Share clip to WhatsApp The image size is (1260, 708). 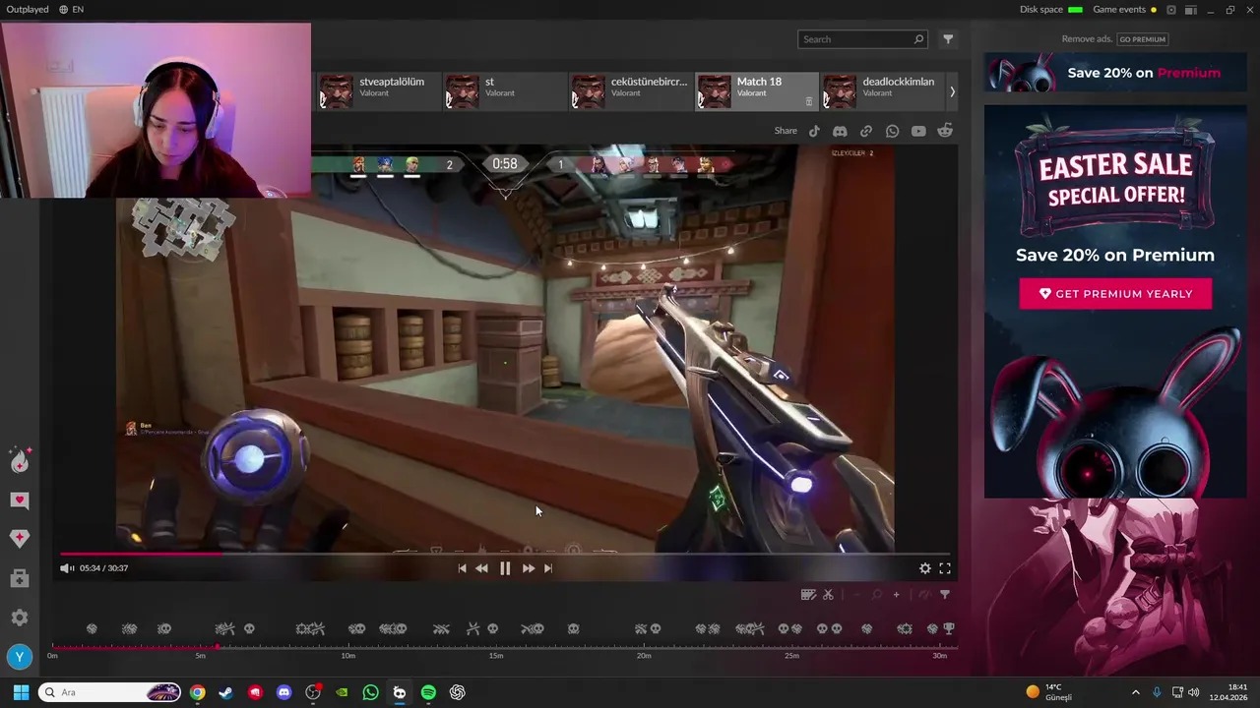tap(892, 131)
